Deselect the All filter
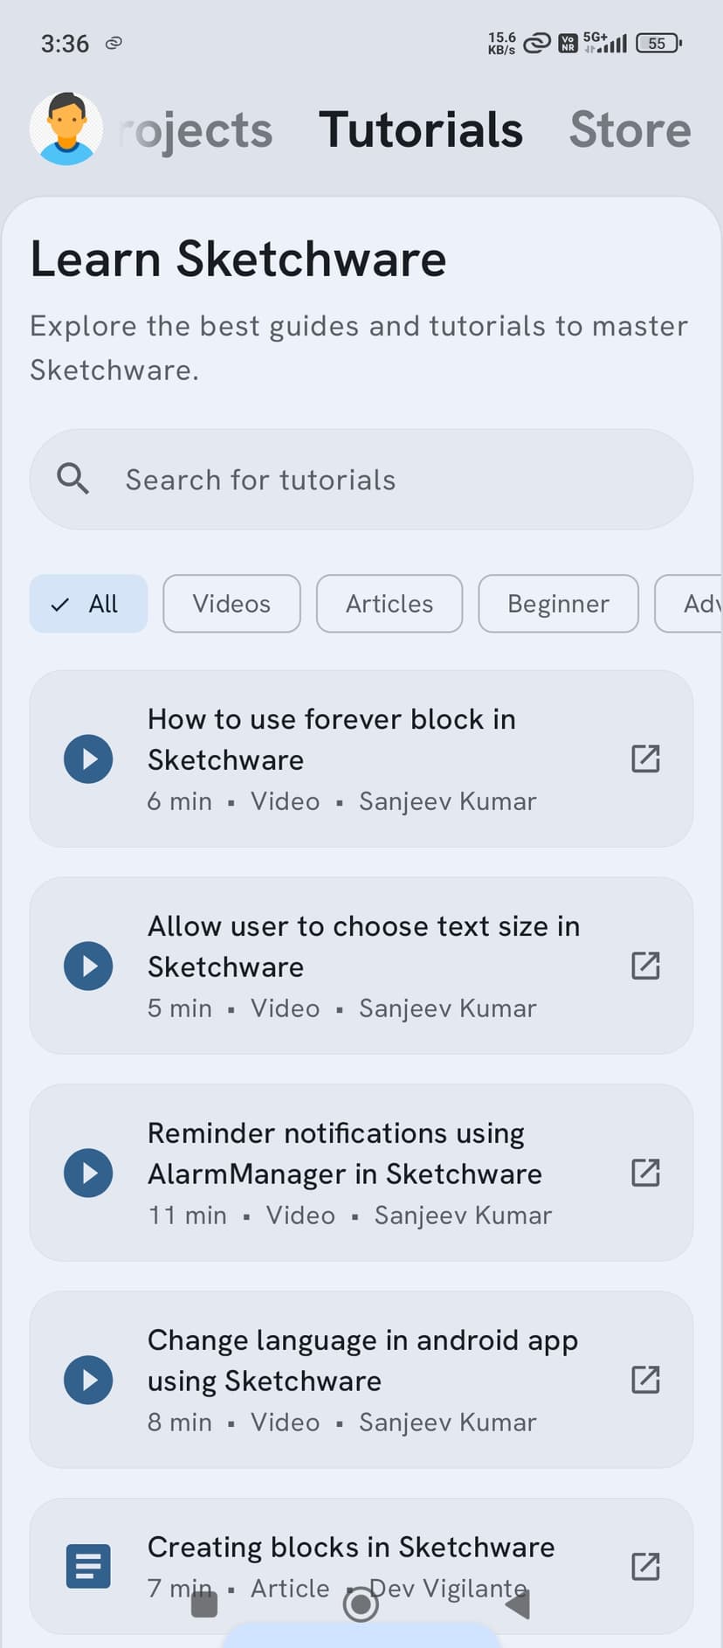The height and width of the screenshot is (1648, 723). (x=88, y=603)
